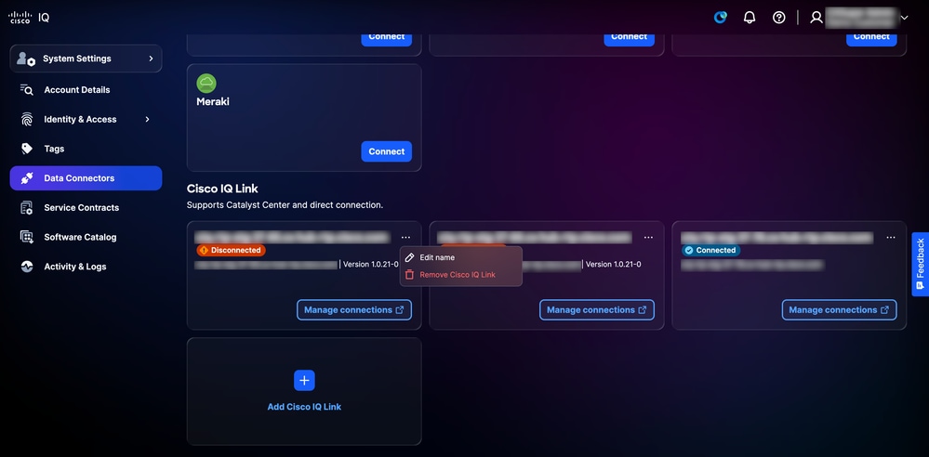Open the Cisco IQ logo home

pyautogui.click(x=29, y=17)
